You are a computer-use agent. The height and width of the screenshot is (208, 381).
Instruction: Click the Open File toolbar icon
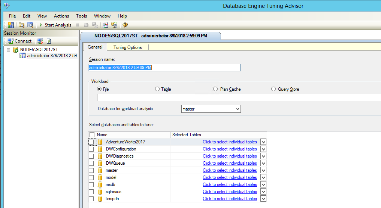[x=22, y=25]
